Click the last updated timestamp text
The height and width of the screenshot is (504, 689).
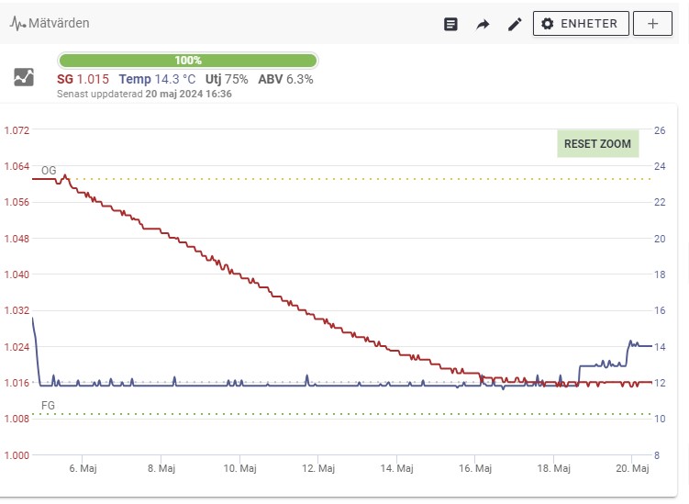pos(144,94)
